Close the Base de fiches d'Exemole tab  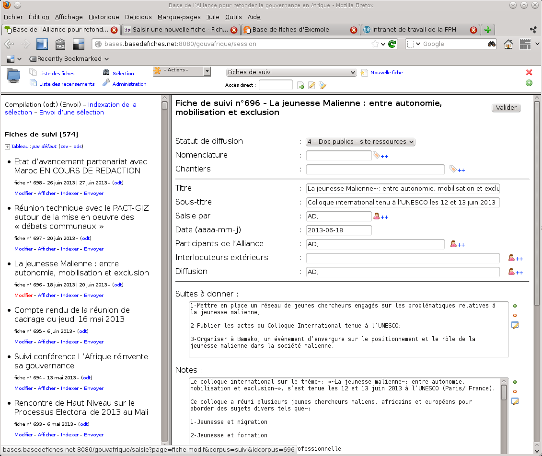pyautogui.click(x=354, y=30)
